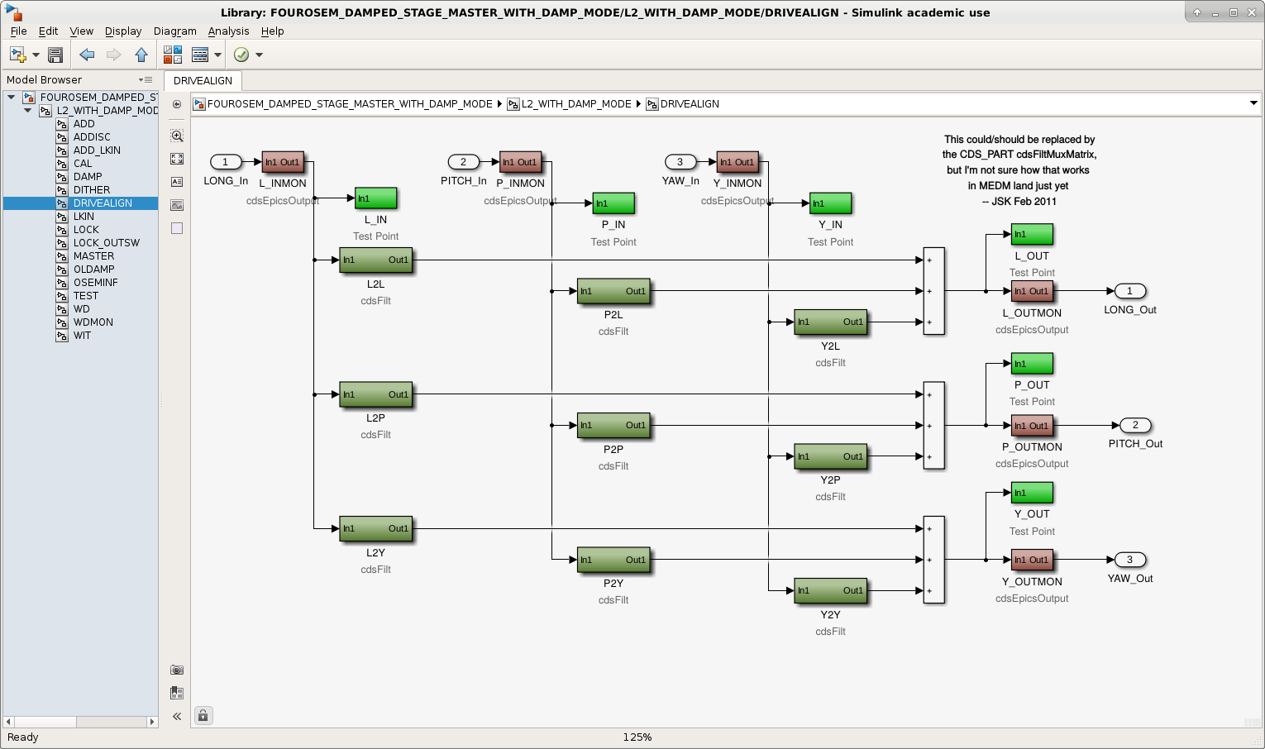Expand the Model Explorer dropdown arrow

(218, 55)
